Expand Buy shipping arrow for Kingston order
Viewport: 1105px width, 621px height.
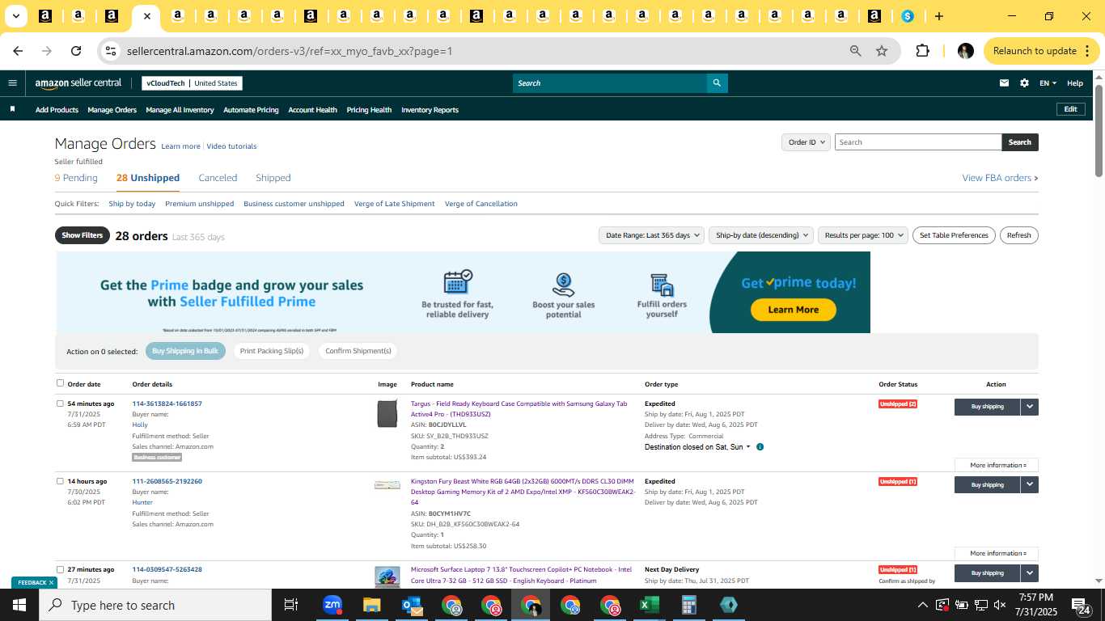[1029, 484]
